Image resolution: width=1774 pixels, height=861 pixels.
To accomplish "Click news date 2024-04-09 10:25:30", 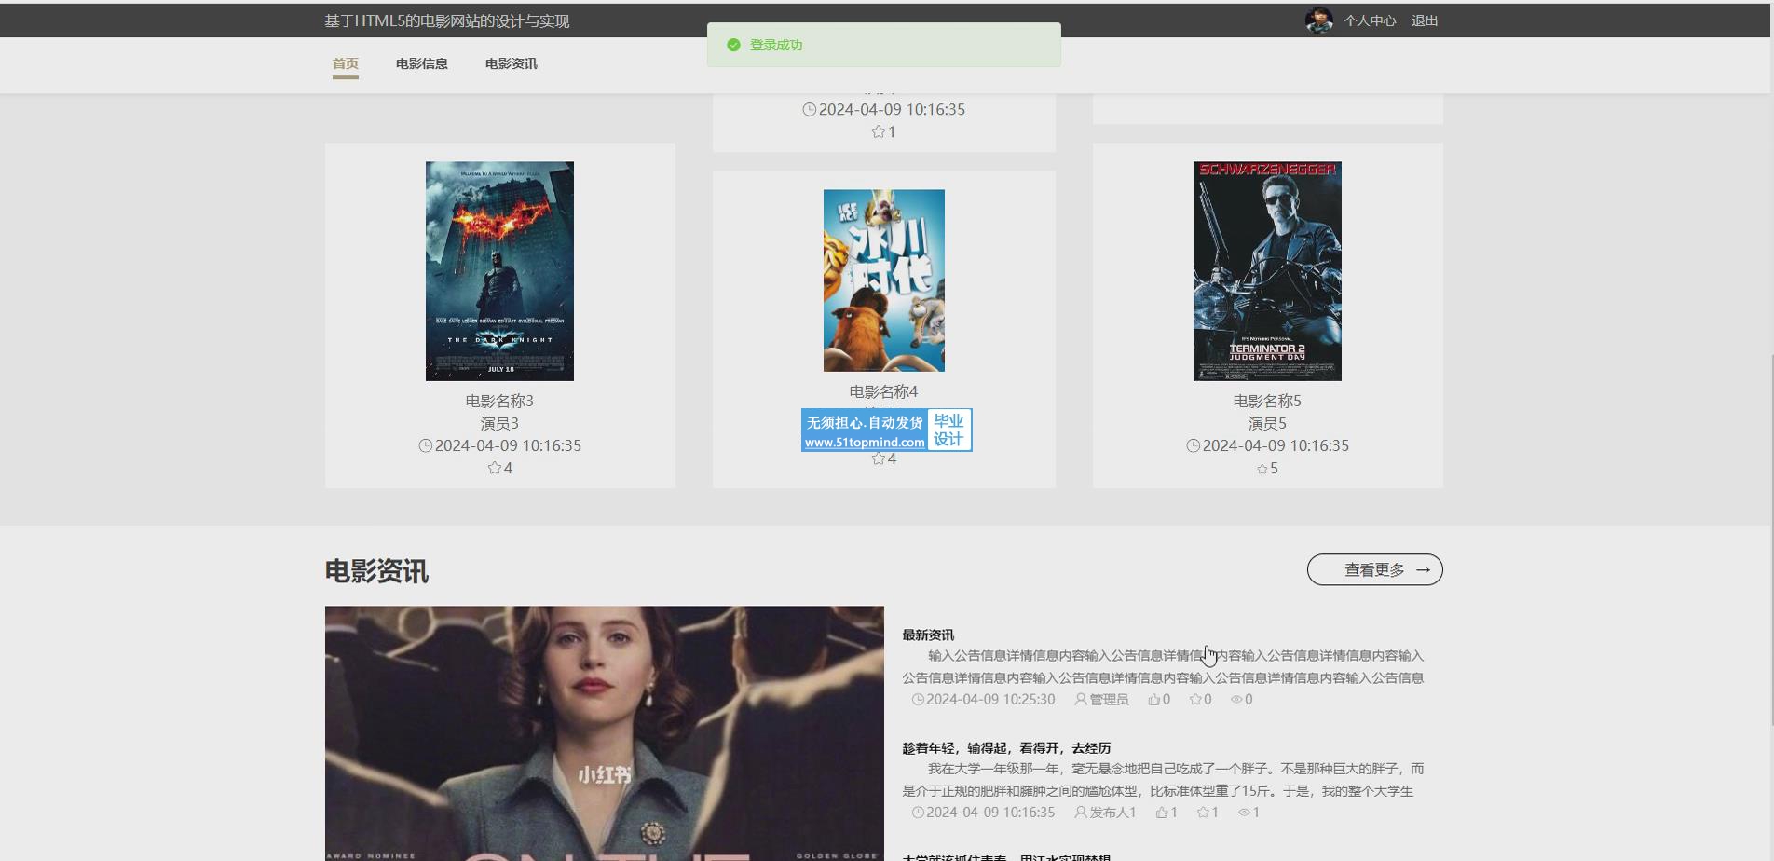I will pos(990,699).
